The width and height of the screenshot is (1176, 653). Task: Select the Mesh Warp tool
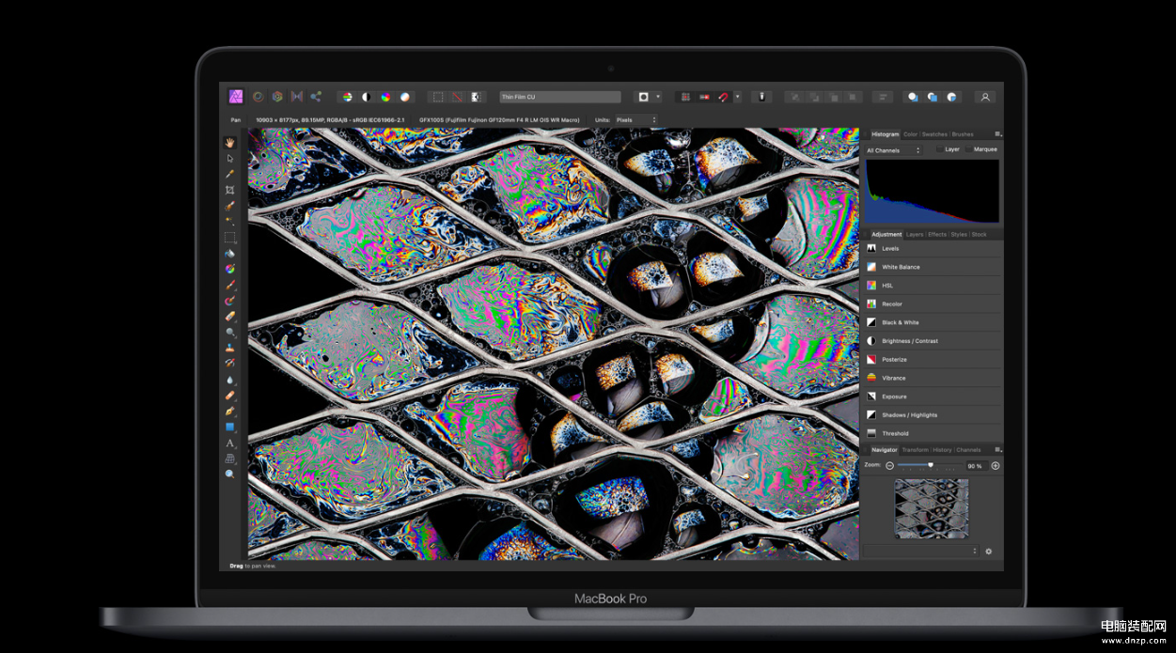click(x=229, y=459)
